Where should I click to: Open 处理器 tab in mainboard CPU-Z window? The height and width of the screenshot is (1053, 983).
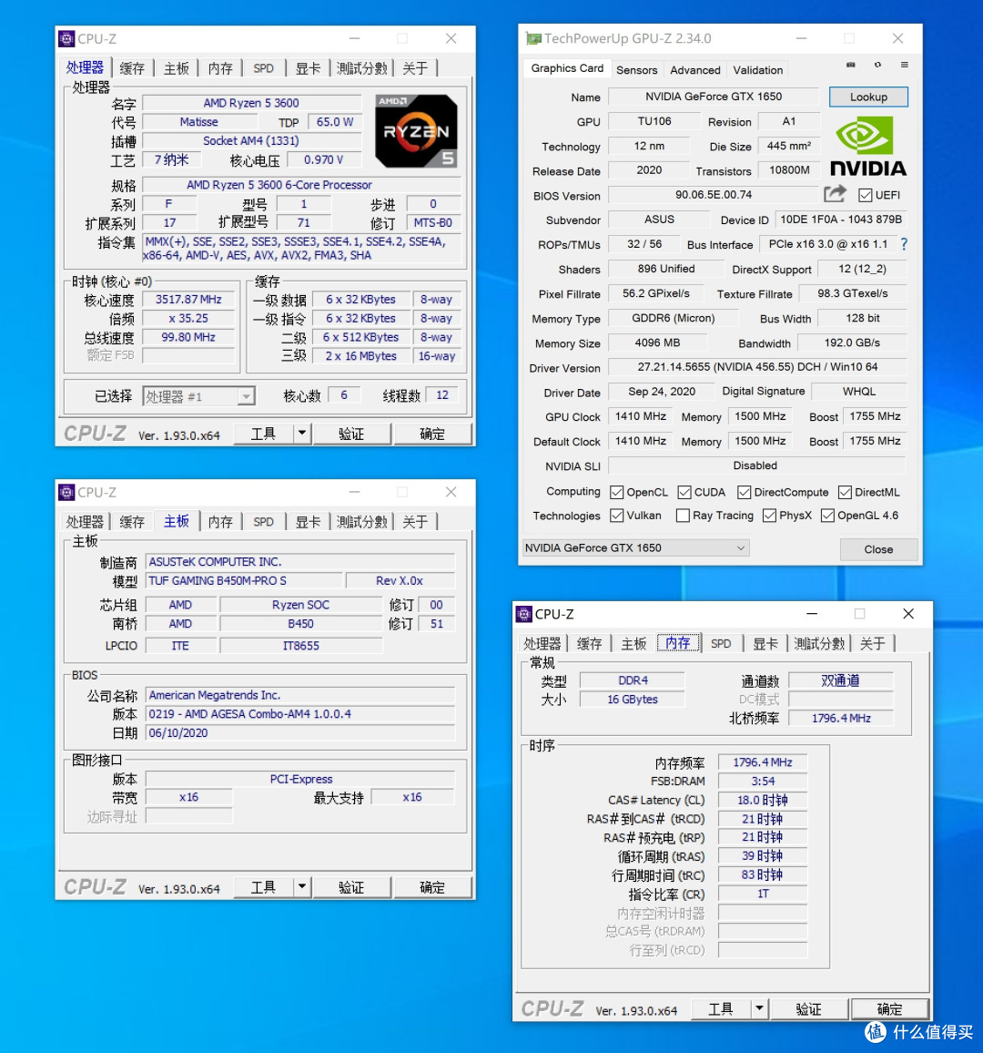pos(85,522)
